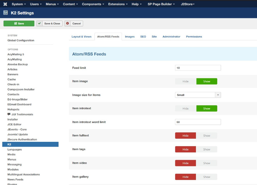Select the highlighted K2 sidebar entry
This screenshot has height=185, width=257.
pos(31,144)
